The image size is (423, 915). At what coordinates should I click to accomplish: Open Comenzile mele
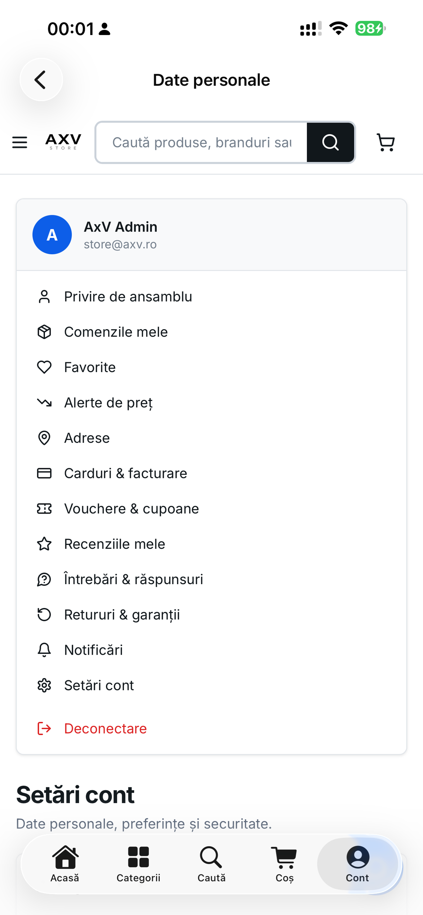(x=211, y=332)
